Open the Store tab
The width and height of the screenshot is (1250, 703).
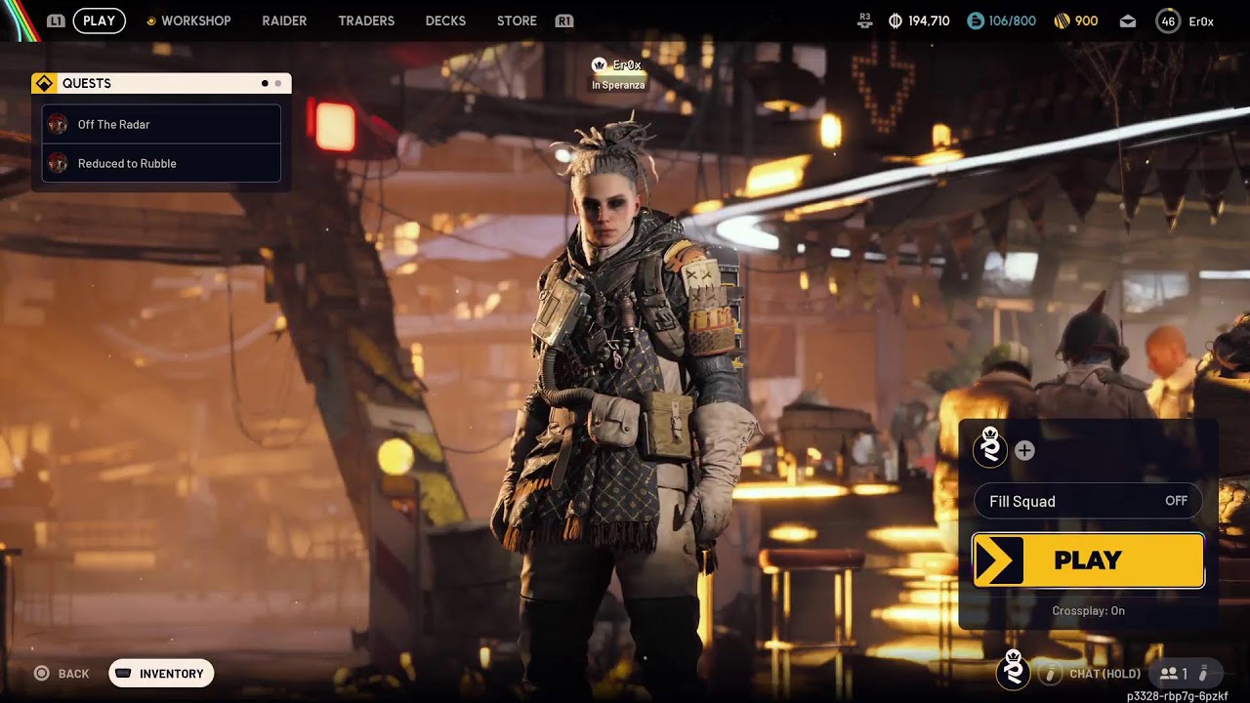(x=517, y=21)
